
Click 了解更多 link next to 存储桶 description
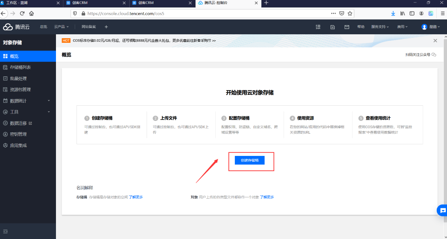[136, 197]
